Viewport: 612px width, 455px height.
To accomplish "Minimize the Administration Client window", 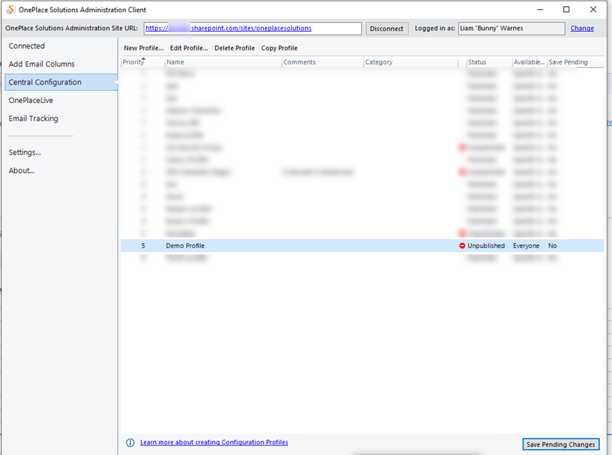I will 540,9.
